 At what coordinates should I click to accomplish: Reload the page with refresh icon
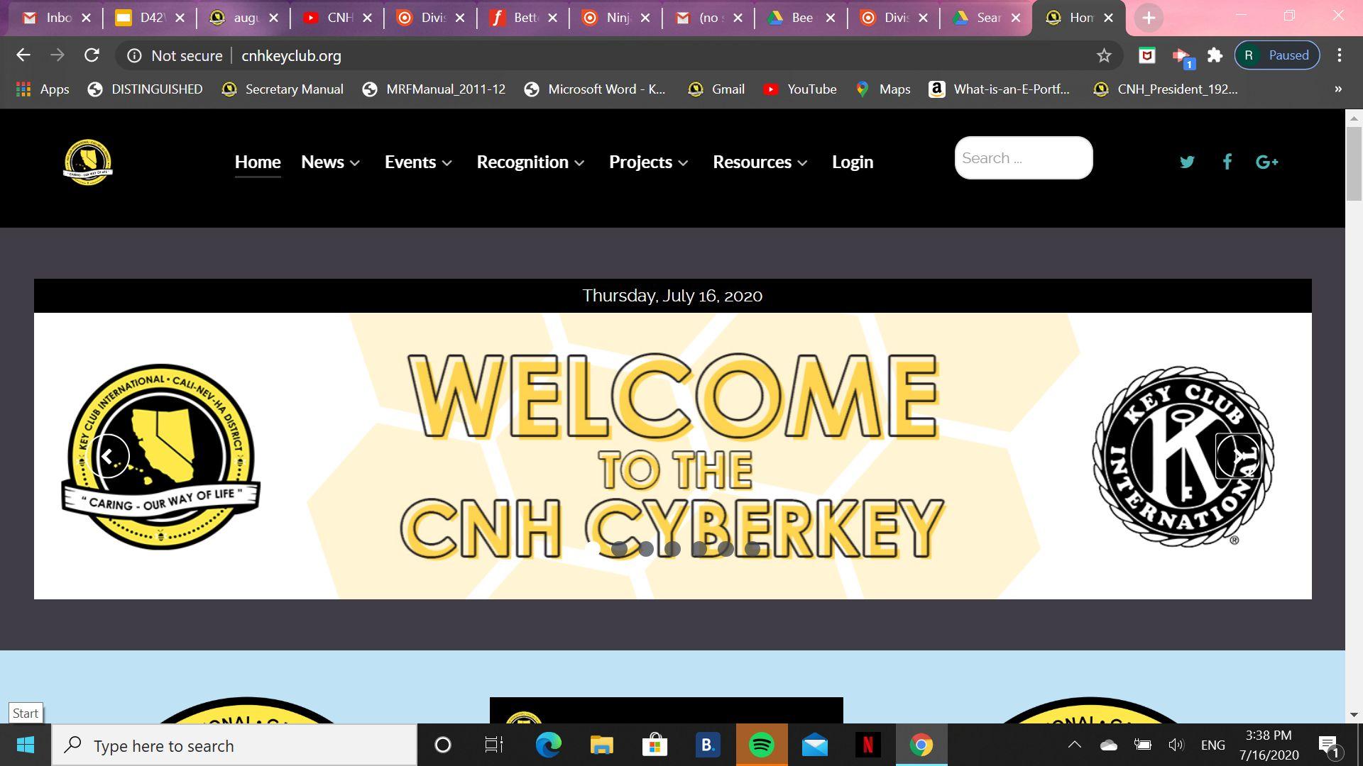pyautogui.click(x=92, y=55)
